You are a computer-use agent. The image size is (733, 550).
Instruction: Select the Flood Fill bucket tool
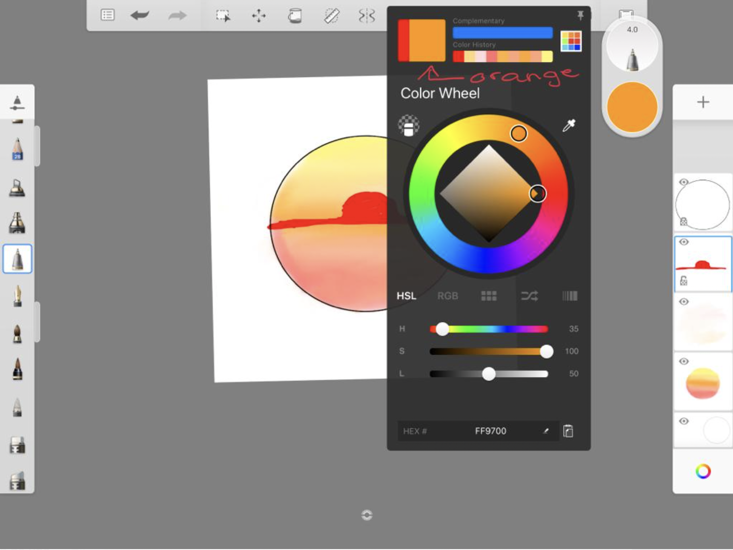(295, 16)
